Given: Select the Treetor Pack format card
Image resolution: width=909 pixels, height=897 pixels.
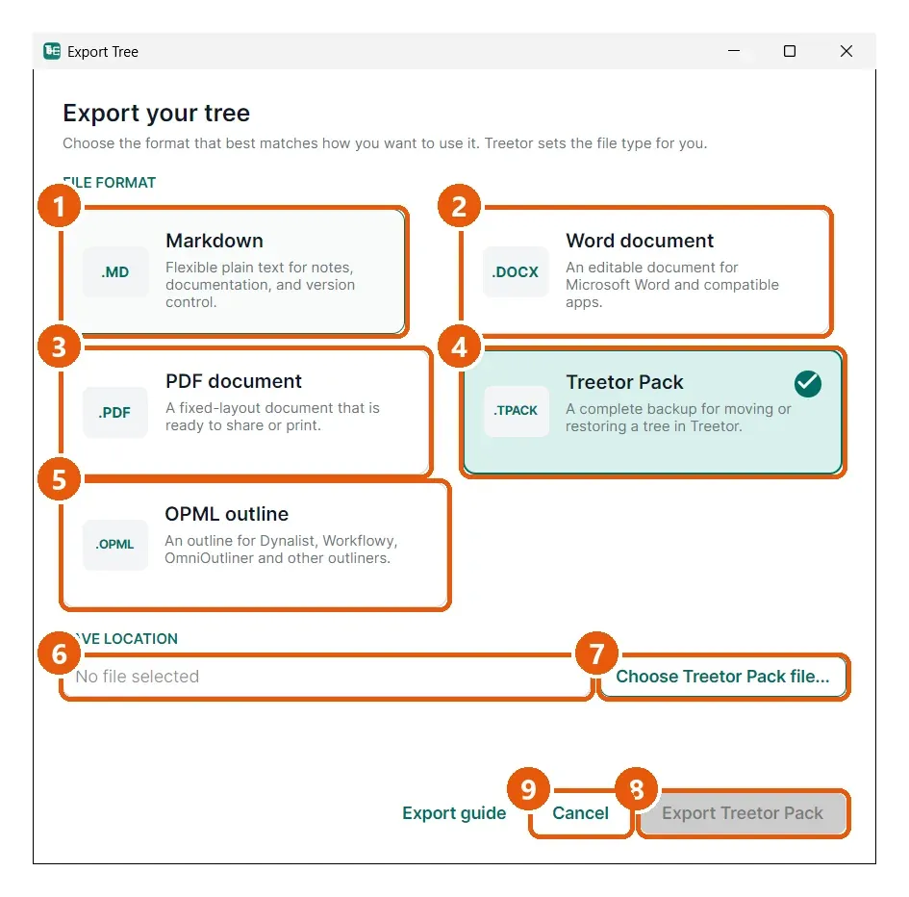Looking at the screenshot, I should [653, 412].
